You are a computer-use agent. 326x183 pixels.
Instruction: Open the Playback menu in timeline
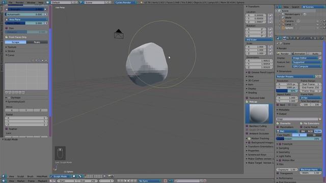42,181
